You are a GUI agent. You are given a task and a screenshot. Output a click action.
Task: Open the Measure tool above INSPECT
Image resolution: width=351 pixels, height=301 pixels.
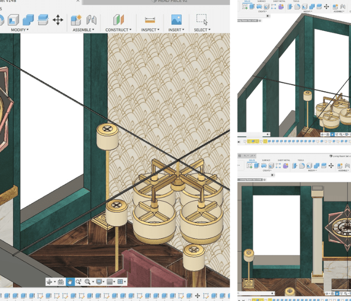[x=150, y=20]
